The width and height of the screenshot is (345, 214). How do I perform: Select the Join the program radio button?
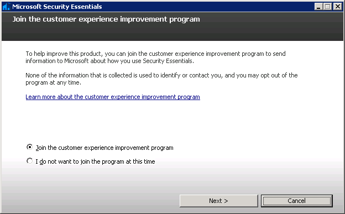pyautogui.click(x=29, y=147)
